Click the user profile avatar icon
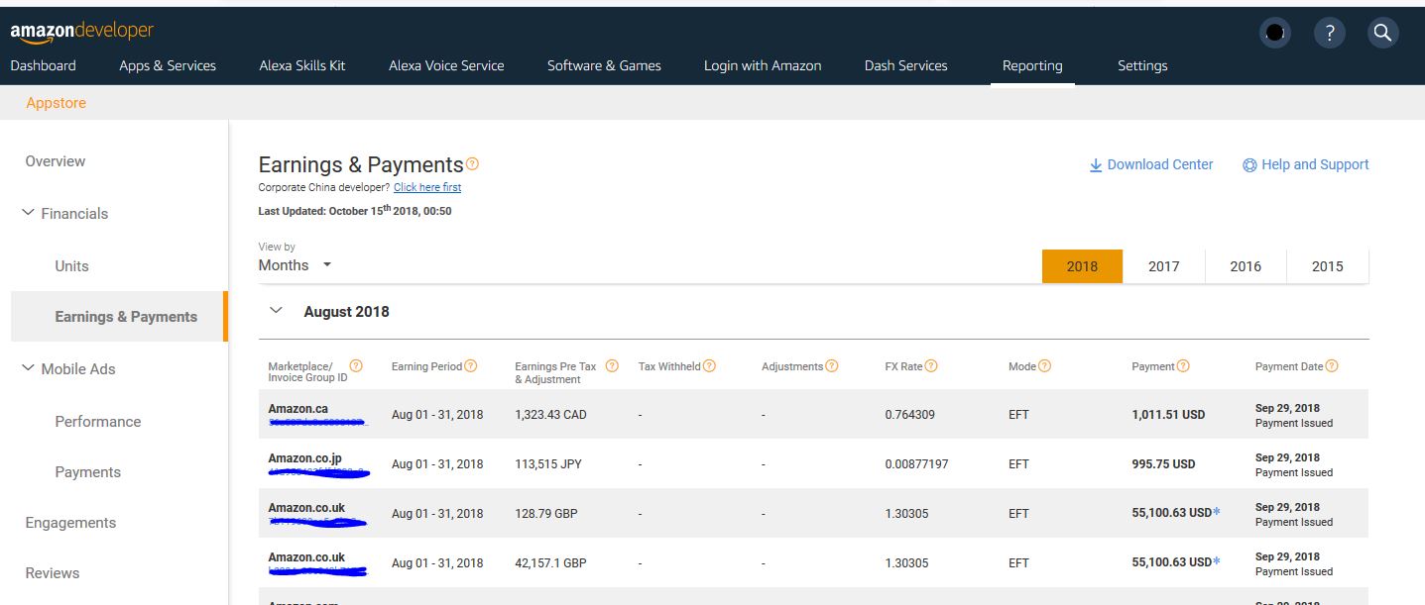This screenshot has height=605, width=1425. 1275,33
